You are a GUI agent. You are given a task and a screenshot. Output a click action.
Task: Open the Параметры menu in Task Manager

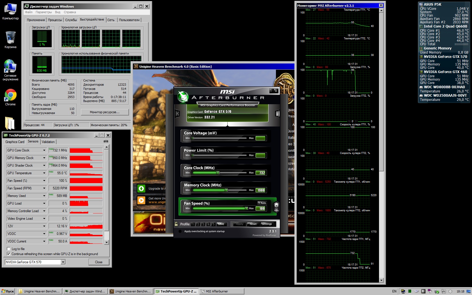tap(44, 12)
